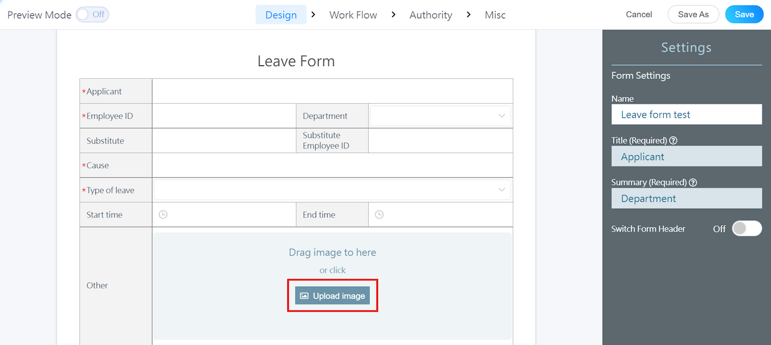Open the Department dropdown

[440, 116]
